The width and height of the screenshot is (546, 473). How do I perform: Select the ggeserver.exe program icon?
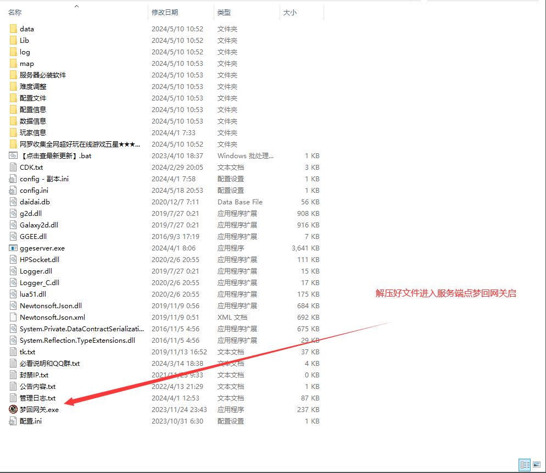[13, 248]
